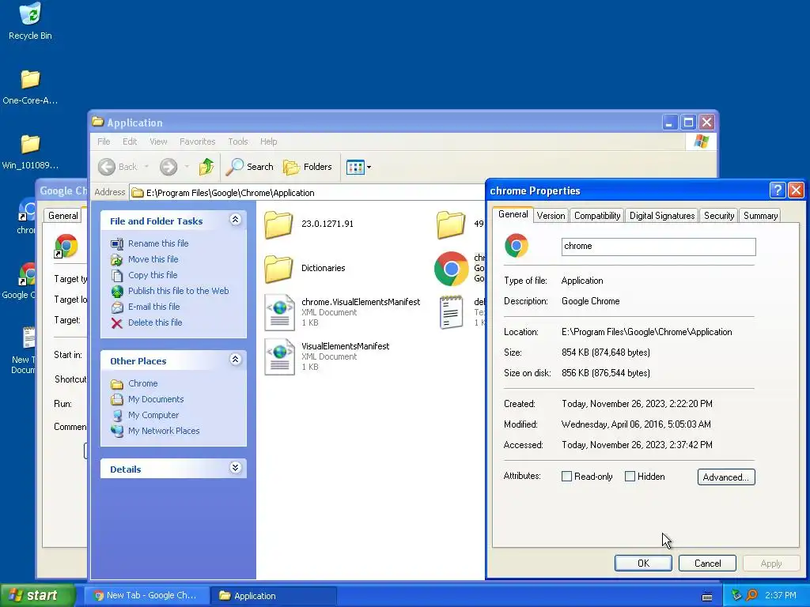Screen dimensions: 810x607
Task: Click the chrome file name field
Action: point(659,247)
